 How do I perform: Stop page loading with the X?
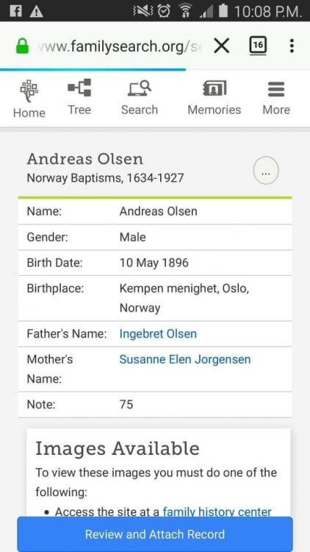(222, 46)
